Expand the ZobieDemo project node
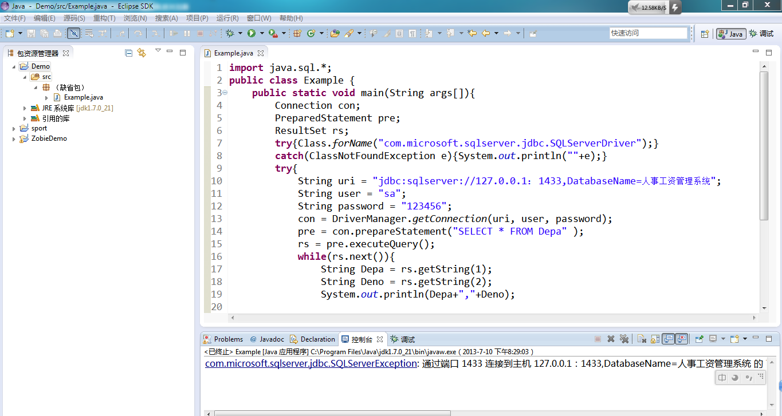Screen dimensions: 782x416 (14, 138)
